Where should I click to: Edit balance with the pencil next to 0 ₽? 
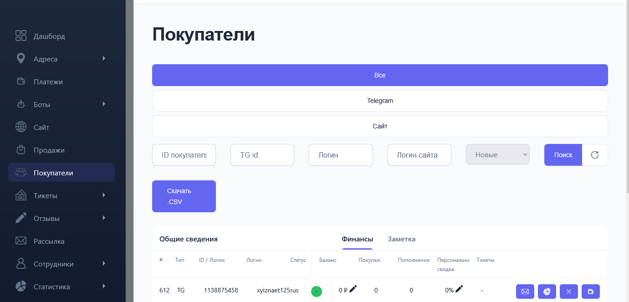(353, 289)
